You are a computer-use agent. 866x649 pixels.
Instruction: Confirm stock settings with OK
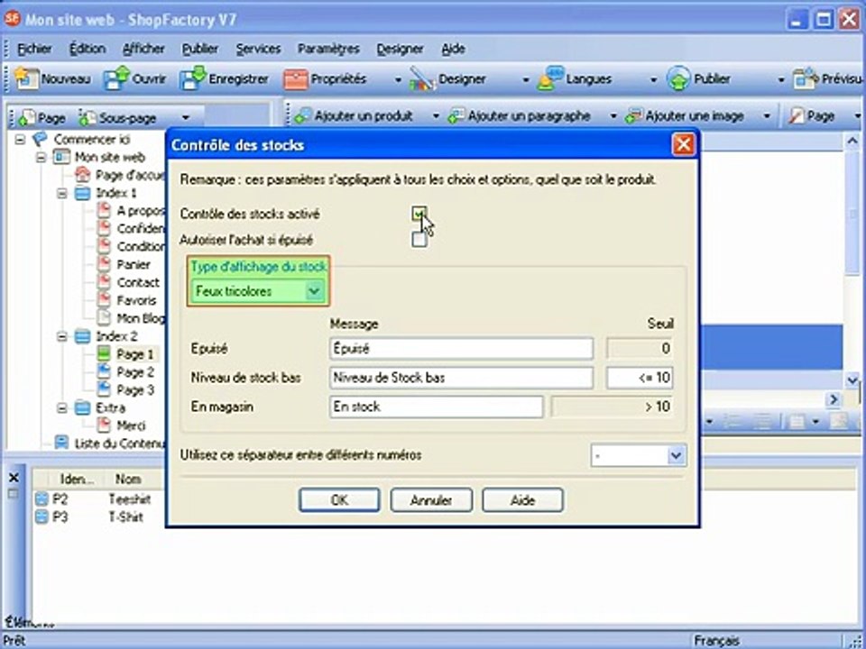[339, 500]
